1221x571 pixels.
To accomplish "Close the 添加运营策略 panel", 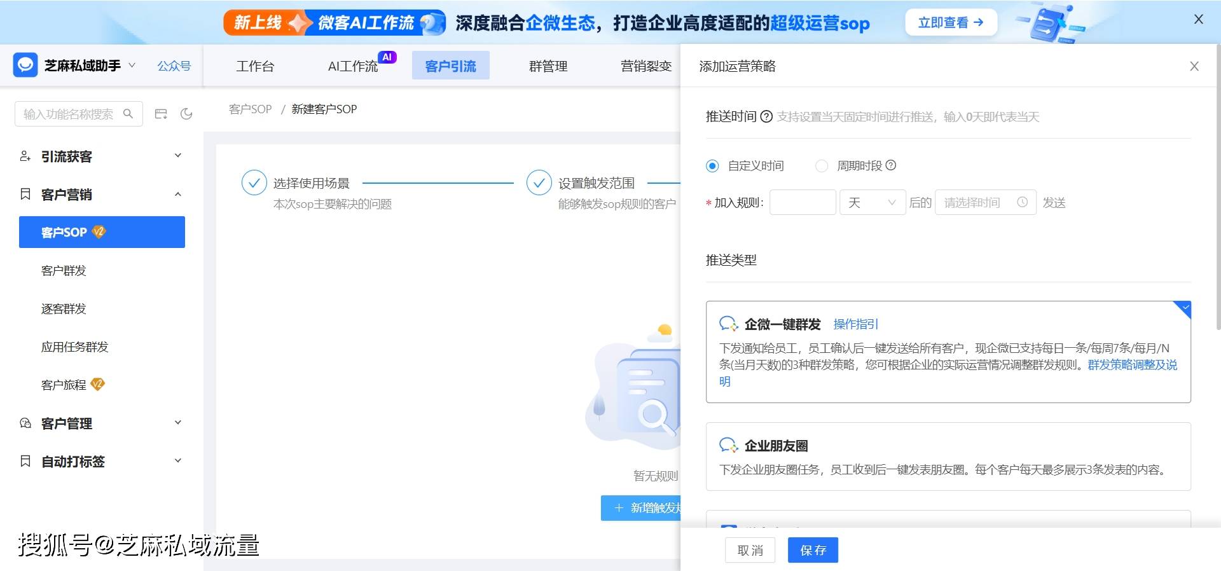I will click(x=1194, y=66).
